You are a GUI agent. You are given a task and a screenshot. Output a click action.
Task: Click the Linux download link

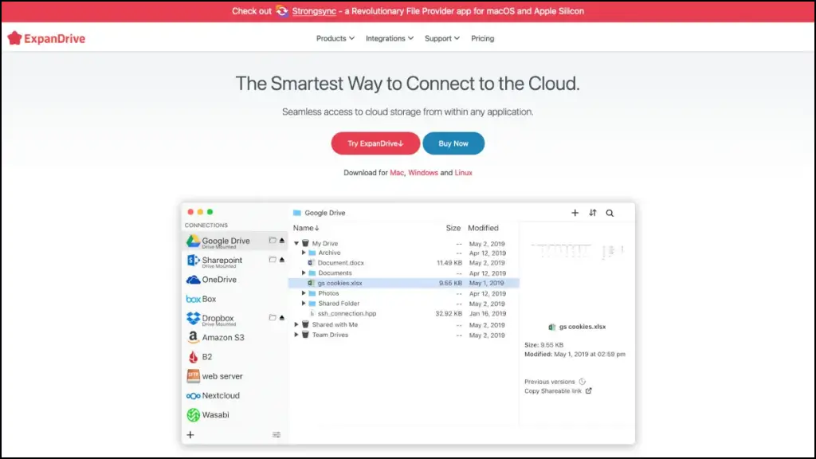click(463, 173)
